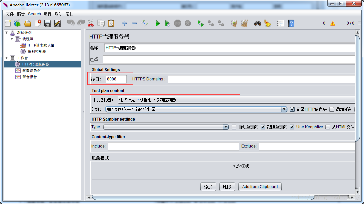Click the Cut scissors icon
Image resolution: width=364 pixels, height=204 pixels.
(x=91, y=23)
